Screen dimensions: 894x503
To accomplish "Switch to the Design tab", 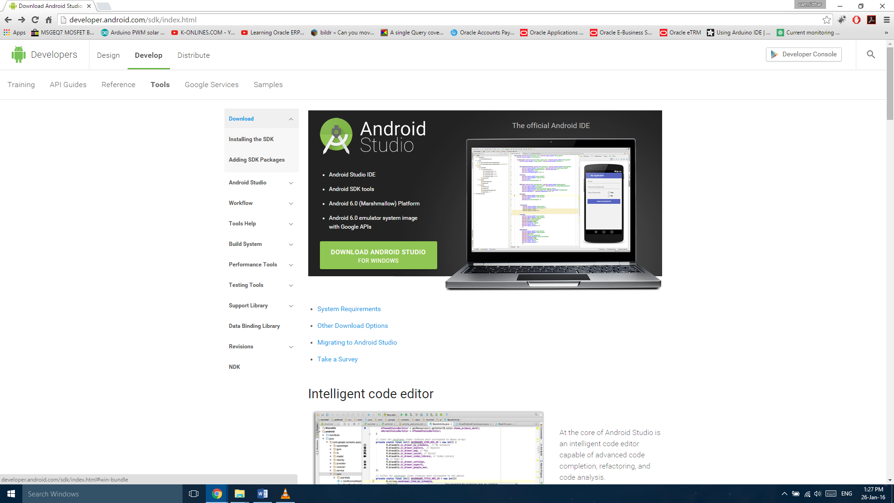I will pos(108,55).
